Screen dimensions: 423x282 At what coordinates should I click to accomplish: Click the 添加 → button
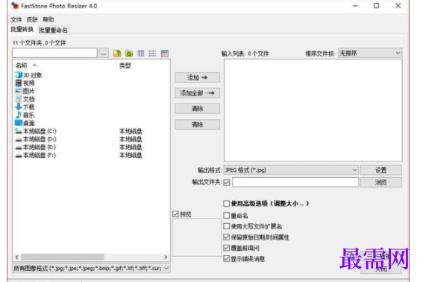click(197, 77)
